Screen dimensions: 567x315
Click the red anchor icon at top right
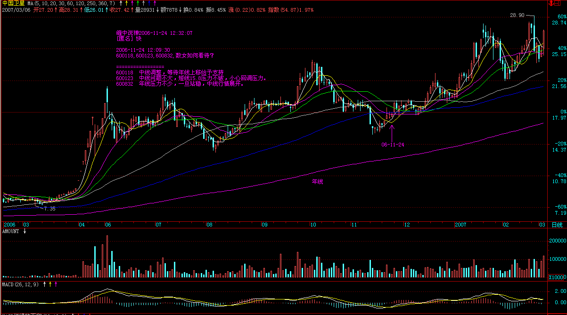pos(551,3)
